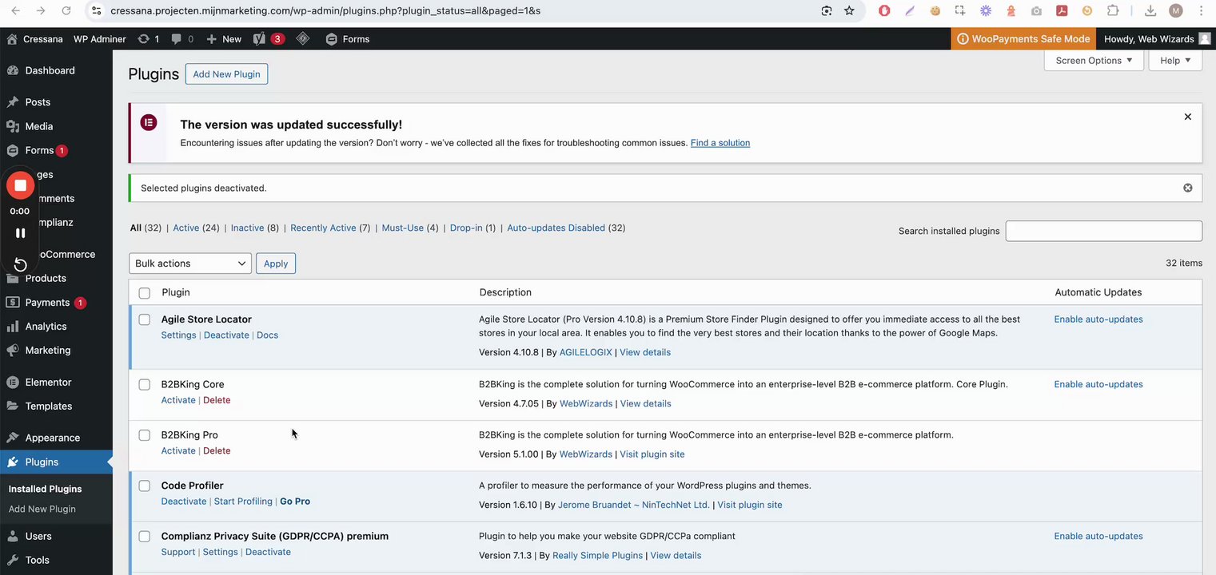Filter the plugin list by Inactive

(x=247, y=228)
